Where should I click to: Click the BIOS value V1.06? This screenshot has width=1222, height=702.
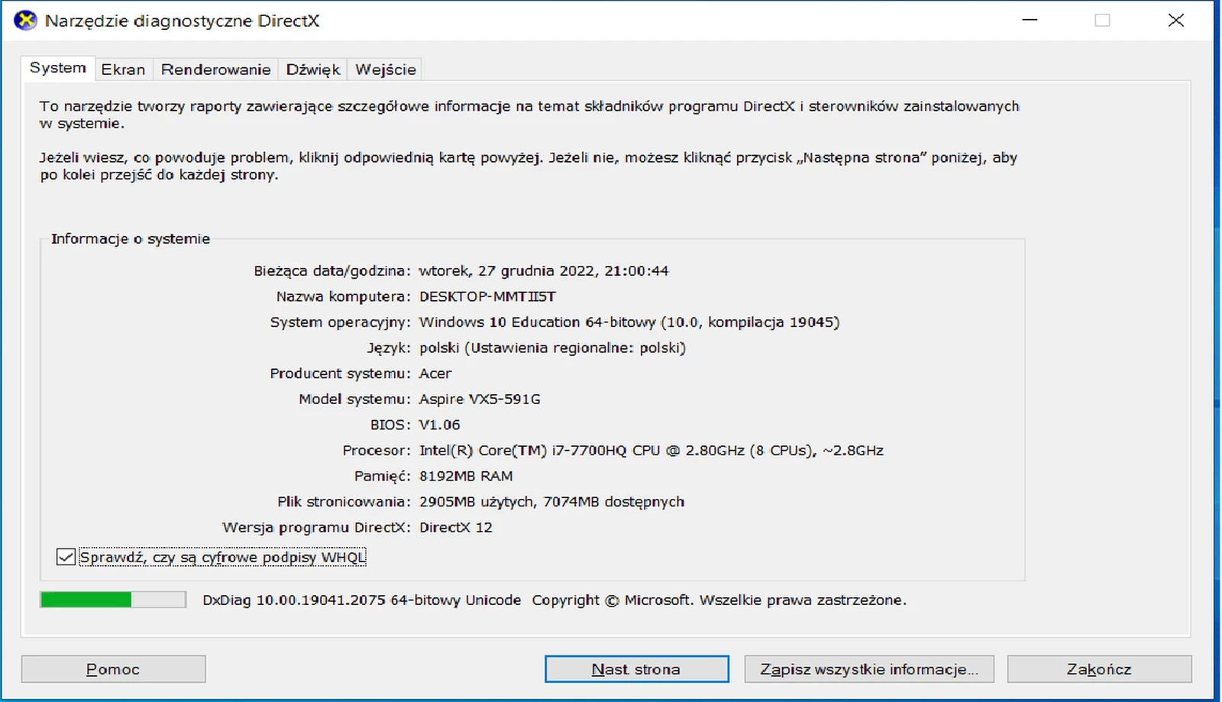(x=440, y=425)
